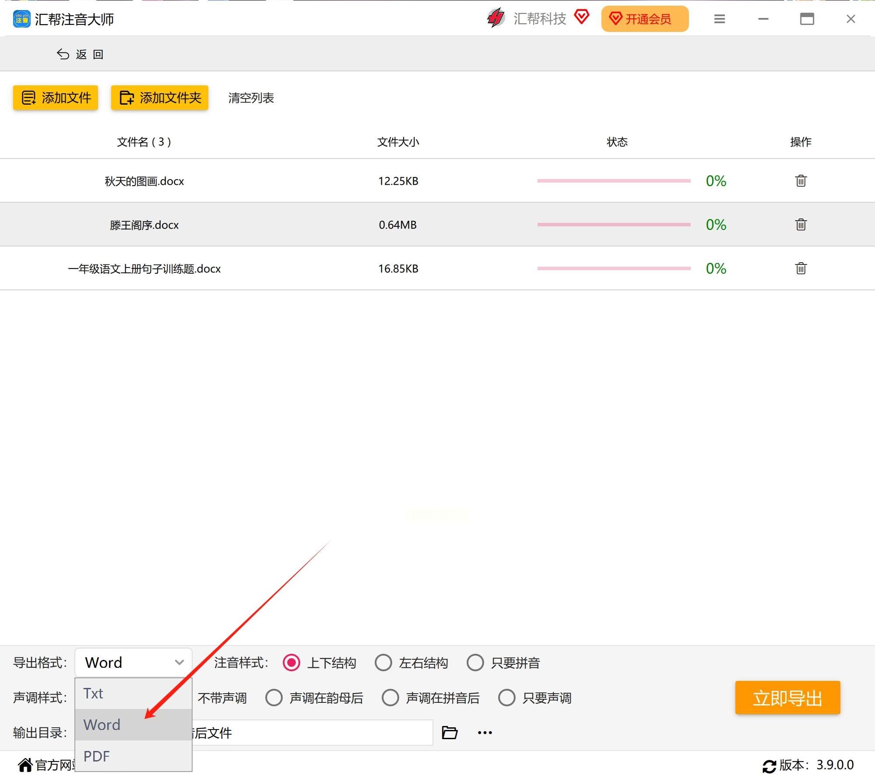Go back using 返回
Screen dimensions: 875x779
point(81,54)
